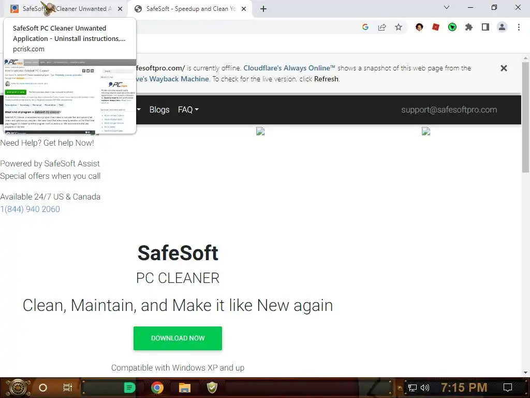The image size is (530, 398).
Task: Follow the Cloudflare's Always Online link
Action: (289, 68)
